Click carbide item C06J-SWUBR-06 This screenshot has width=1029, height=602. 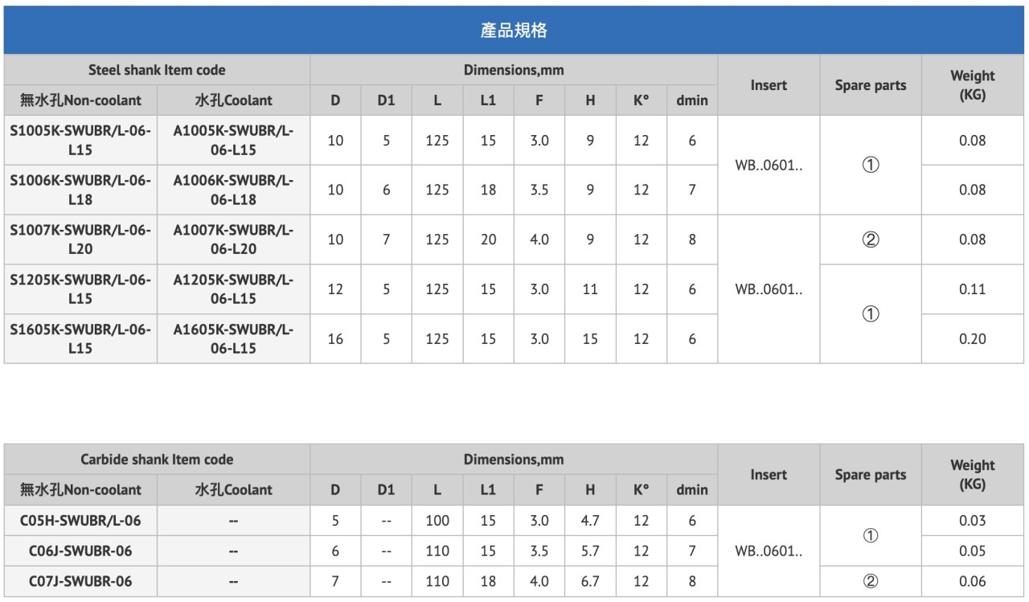80,551
